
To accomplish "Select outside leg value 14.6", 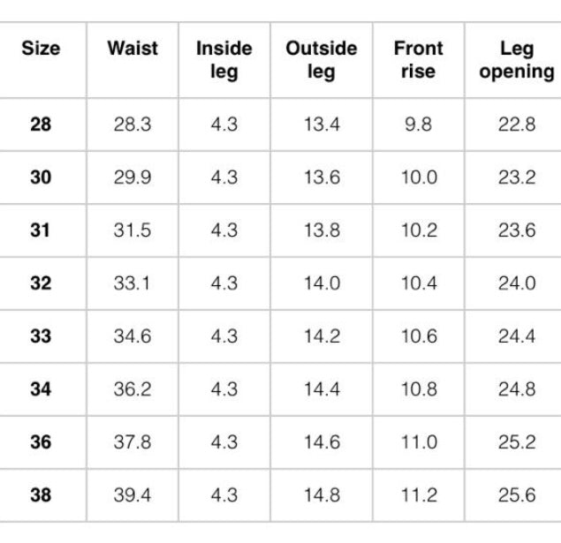I will (x=321, y=442).
